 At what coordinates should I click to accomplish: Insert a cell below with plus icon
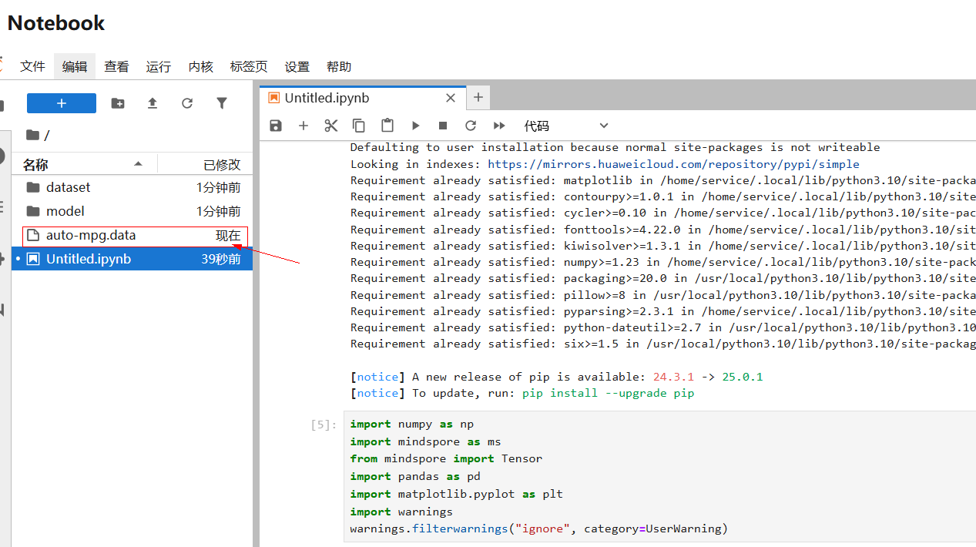point(304,126)
